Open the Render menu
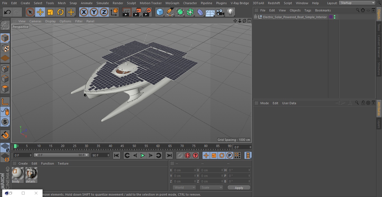Image resolution: width=382 pixels, height=197 pixels. tap(118, 3)
